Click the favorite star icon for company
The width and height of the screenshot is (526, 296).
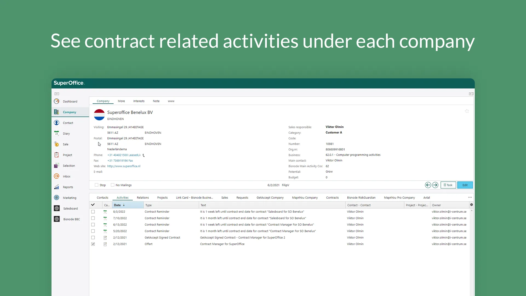467,111
